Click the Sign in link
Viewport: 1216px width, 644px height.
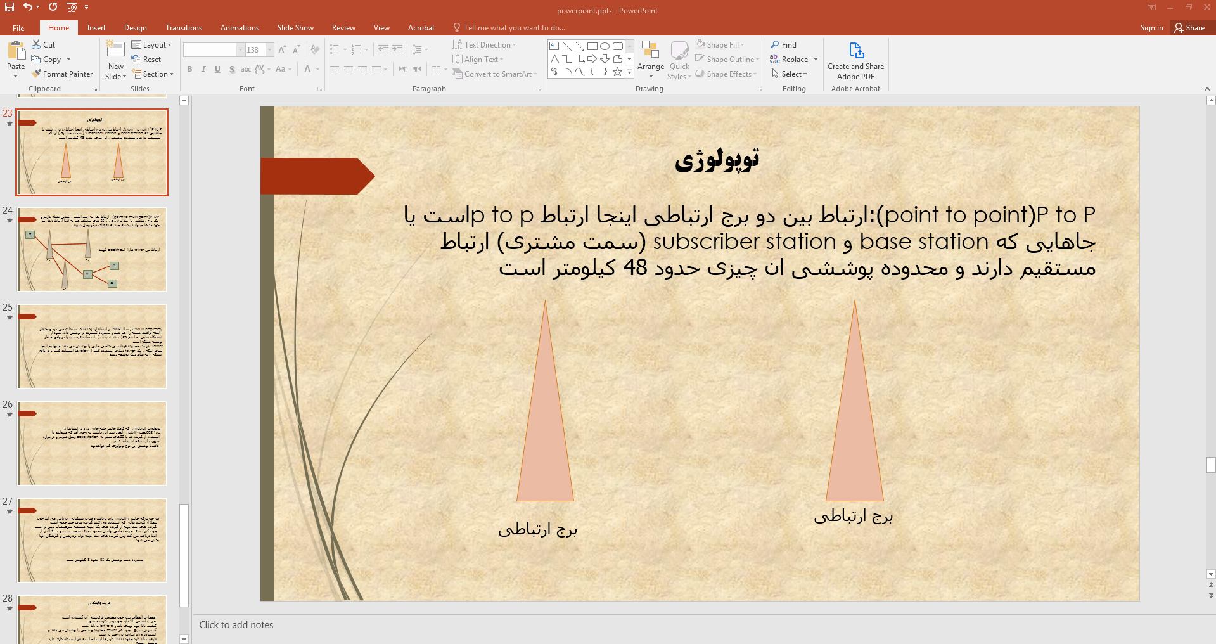tap(1151, 28)
